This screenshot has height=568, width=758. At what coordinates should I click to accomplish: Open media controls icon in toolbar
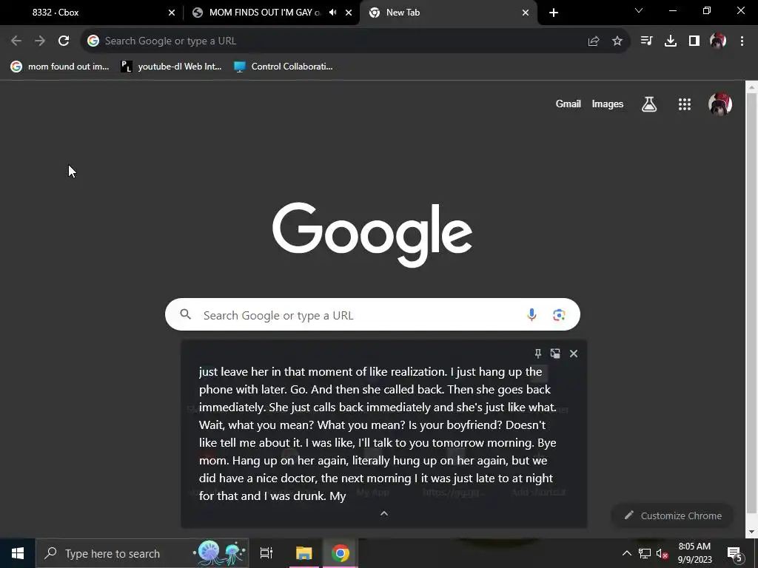click(x=647, y=41)
